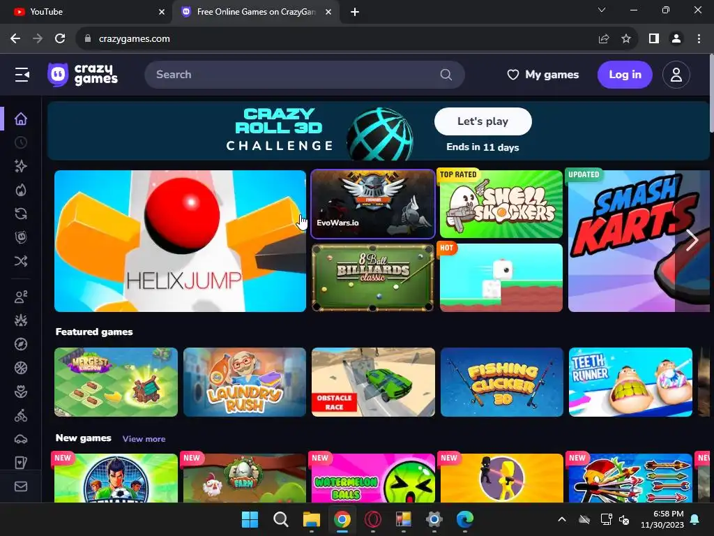Open new games sparkle icon in sidebar
The width and height of the screenshot is (714, 536).
coord(20,166)
